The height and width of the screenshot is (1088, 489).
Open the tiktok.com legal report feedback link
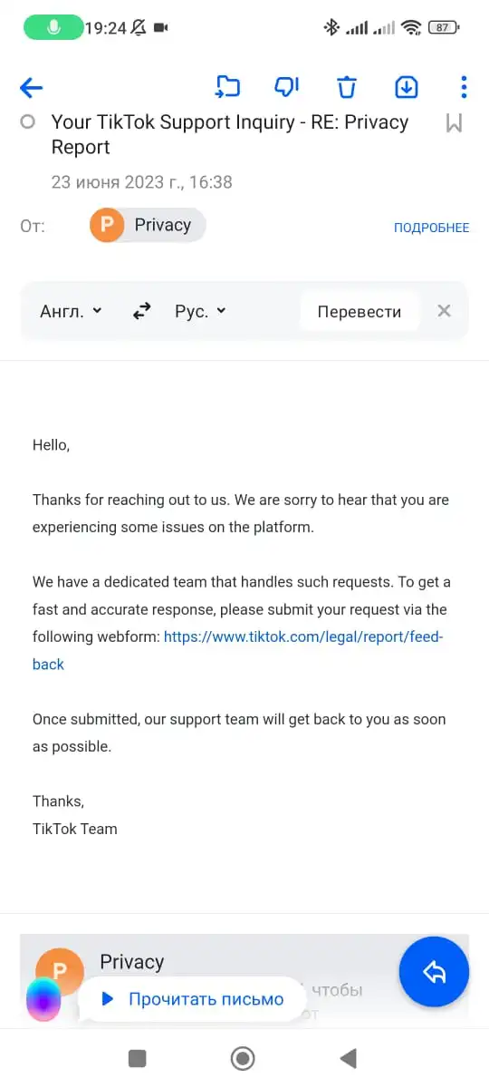[x=238, y=650]
